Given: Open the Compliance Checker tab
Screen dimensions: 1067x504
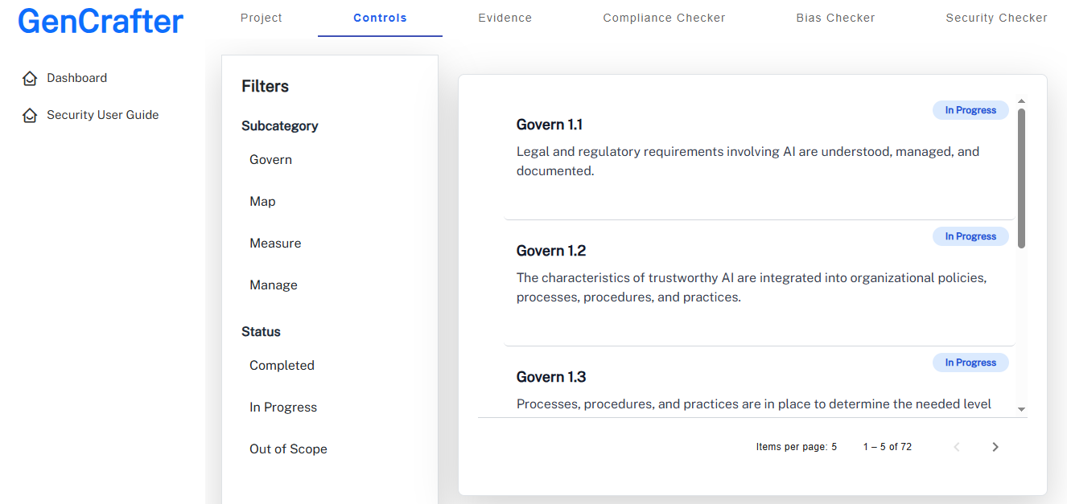Looking at the screenshot, I should (x=664, y=18).
